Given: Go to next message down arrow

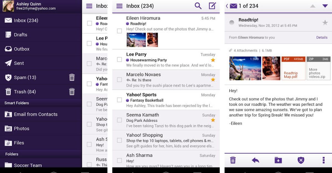Looking at the screenshot, I should coord(325,6).
